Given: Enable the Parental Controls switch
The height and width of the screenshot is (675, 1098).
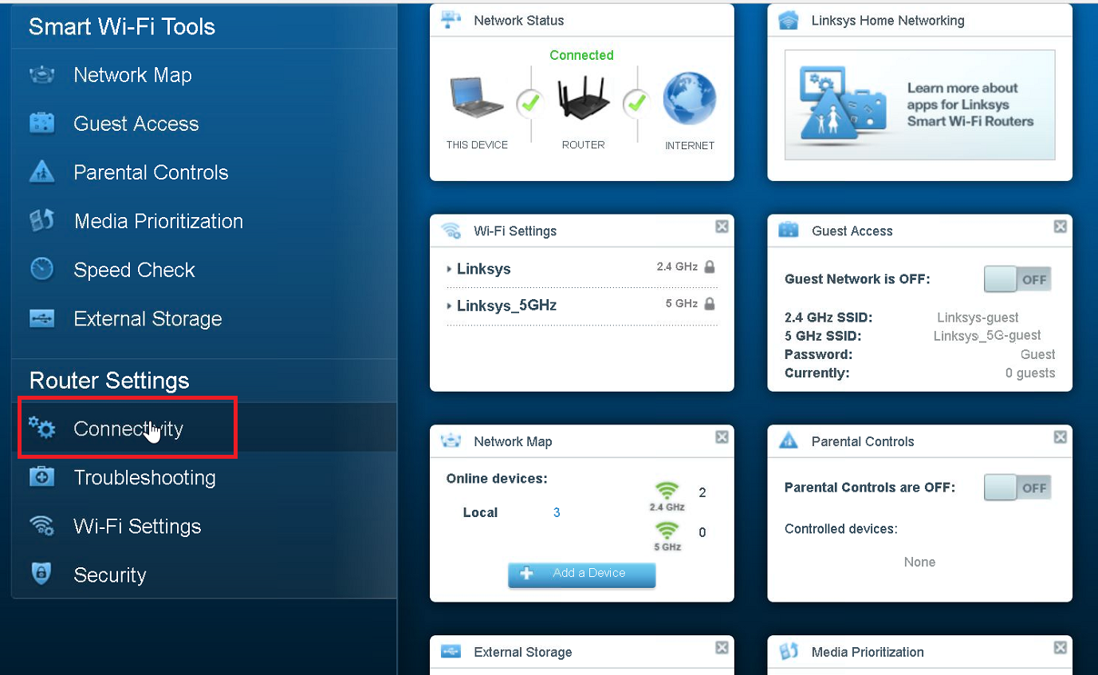Looking at the screenshot, I should click(x=1017, y=487).
